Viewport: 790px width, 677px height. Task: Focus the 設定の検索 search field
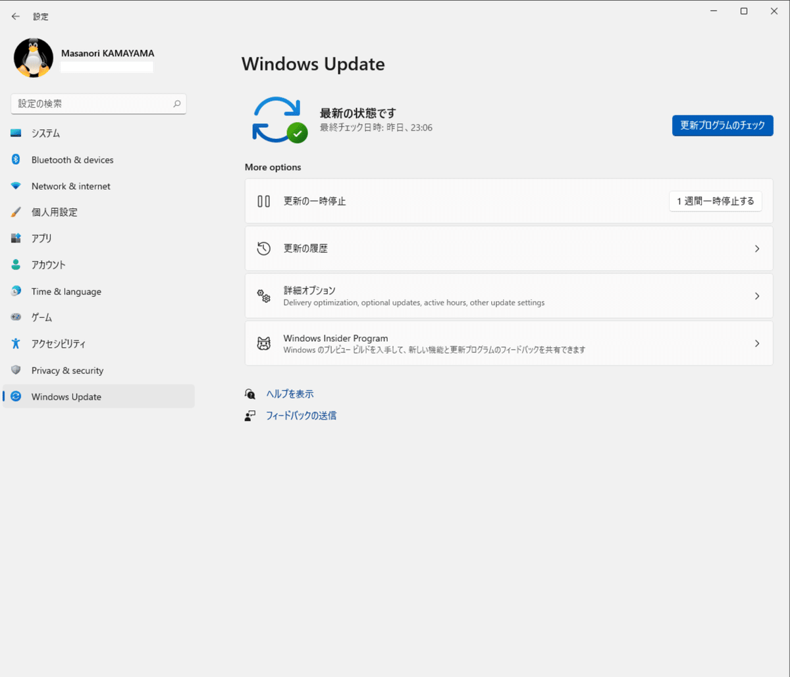(x=99, y=104)
